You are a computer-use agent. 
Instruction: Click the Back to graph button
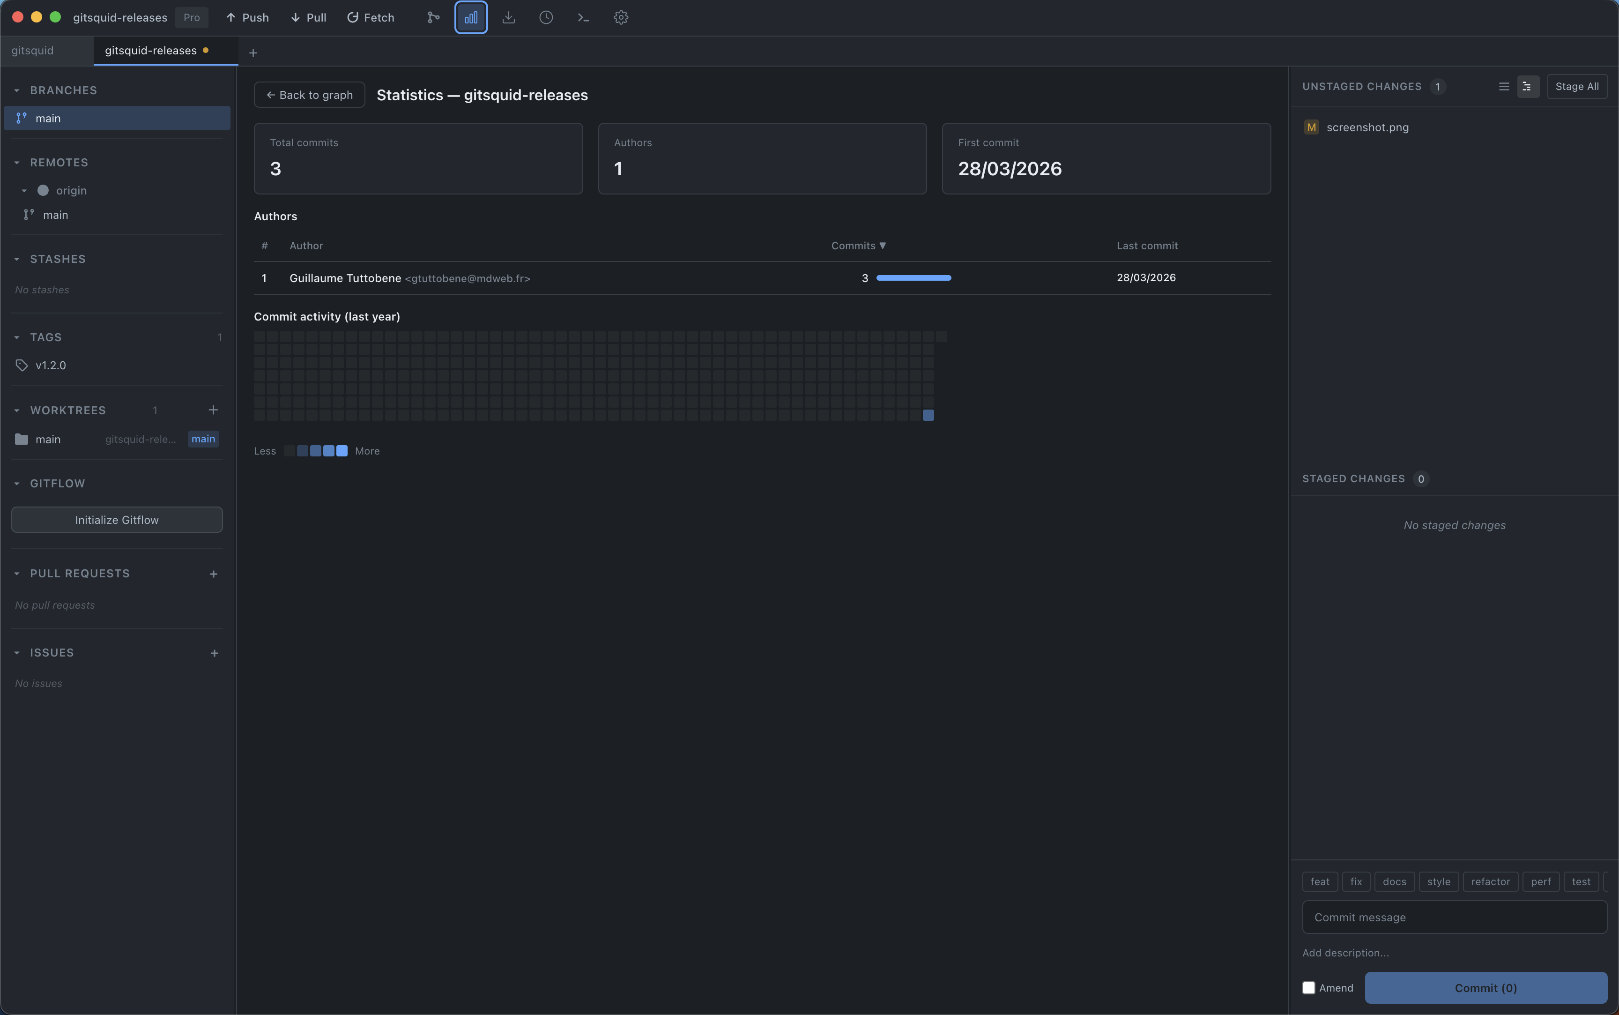coord(309,94)
